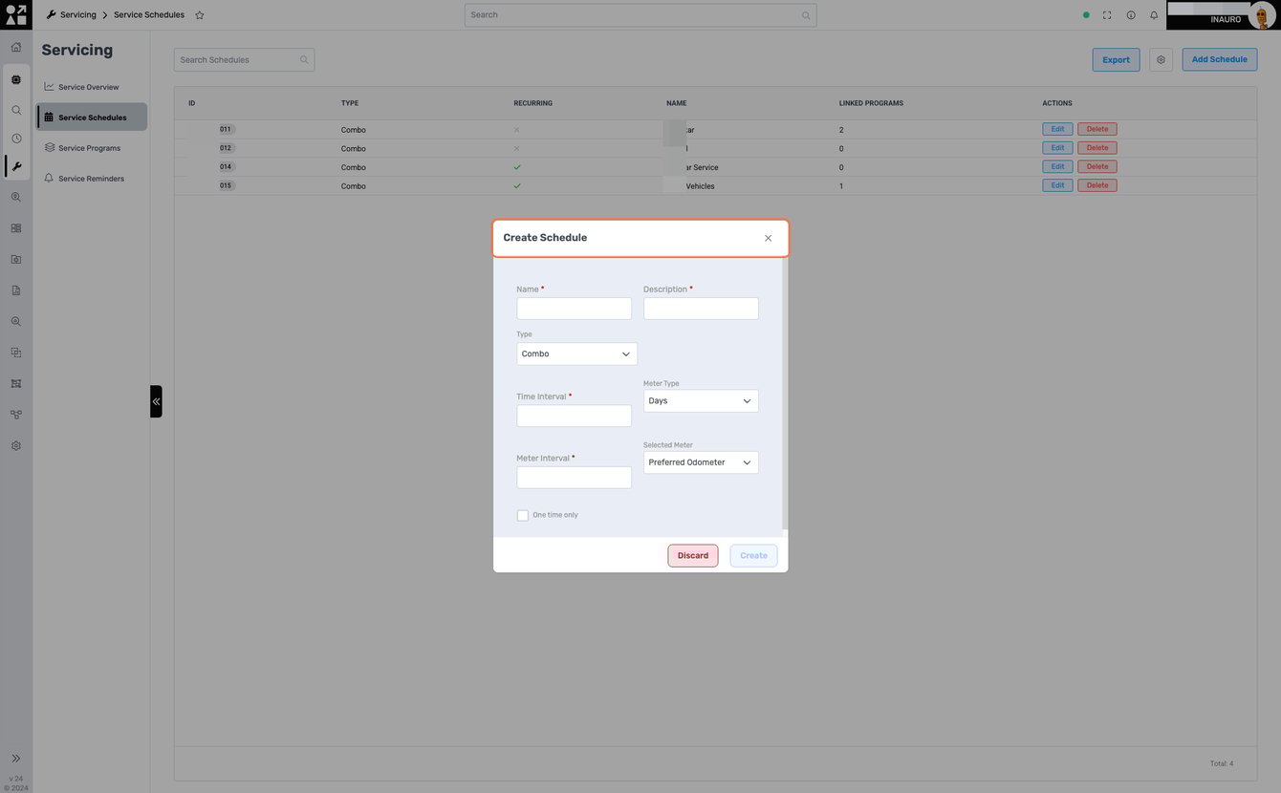Open the Meter Type dropdown showing Days
1281x793 pixels.
tap(700, 401)
